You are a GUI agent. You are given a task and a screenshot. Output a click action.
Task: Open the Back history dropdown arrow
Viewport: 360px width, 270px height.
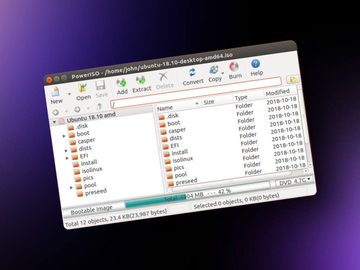pyautogui.click(x=66, y=111)
